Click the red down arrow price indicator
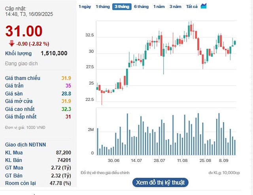 pyautogui.click(x=11, y=43)
